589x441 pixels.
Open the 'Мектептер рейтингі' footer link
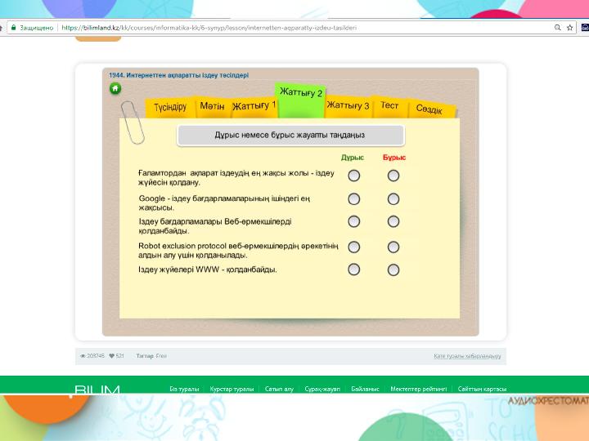tap(419, 389)
